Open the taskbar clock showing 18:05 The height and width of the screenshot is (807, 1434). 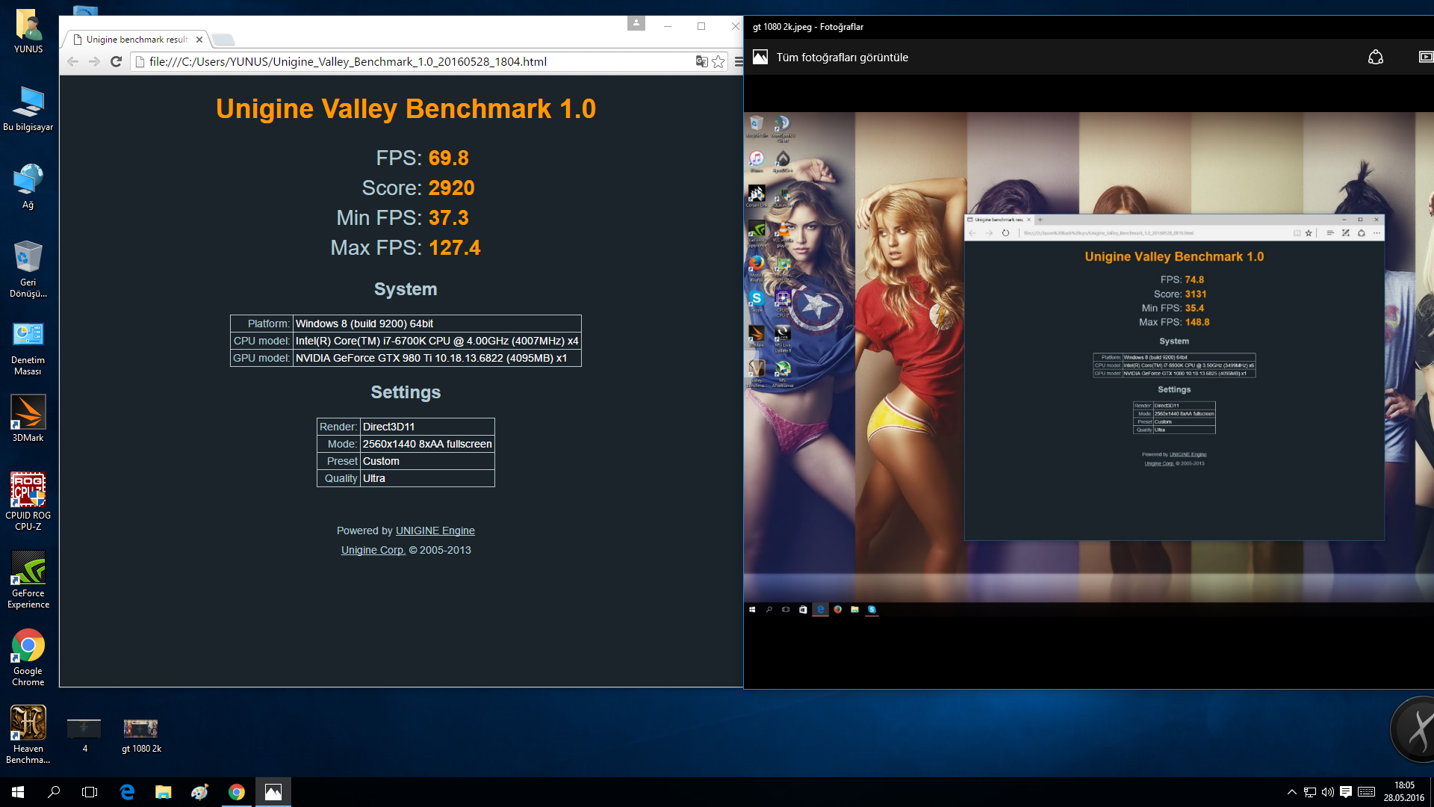point(1404,792)
